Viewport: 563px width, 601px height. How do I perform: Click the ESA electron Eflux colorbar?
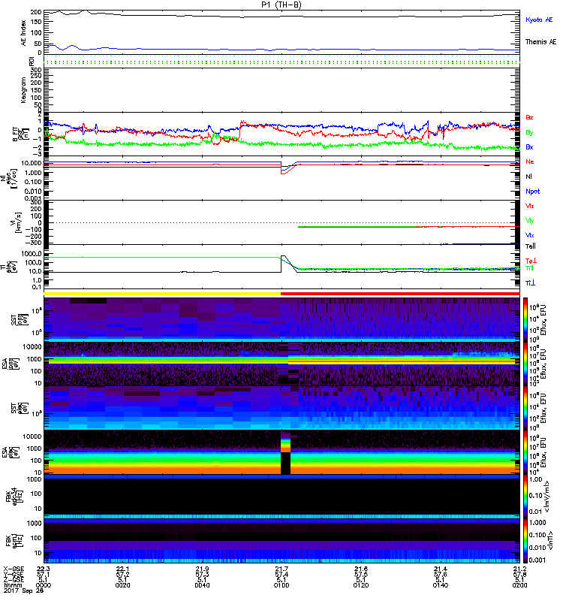point(525,453)
